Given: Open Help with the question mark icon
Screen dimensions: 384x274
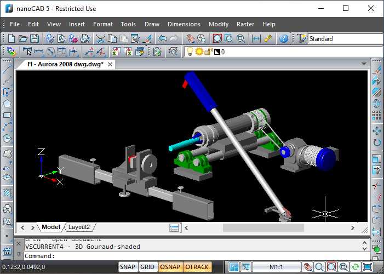Looking at the screenshot, I should (x=283, y=39).
